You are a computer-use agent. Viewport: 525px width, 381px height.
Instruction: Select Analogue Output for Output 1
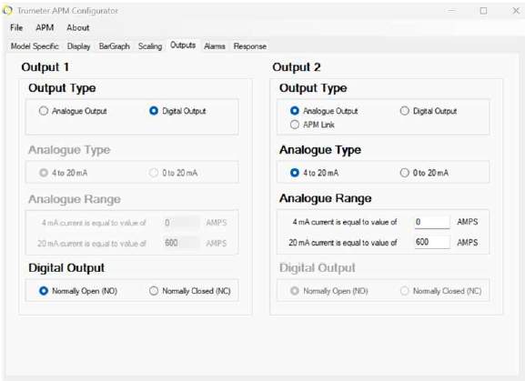(73, 111)
